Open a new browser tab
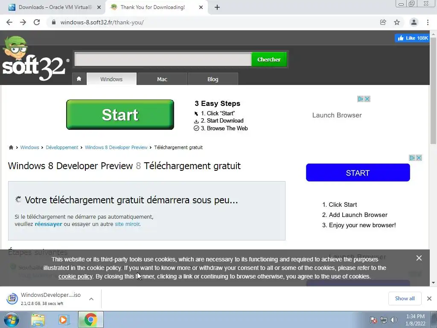 click(x=217, y=7)
